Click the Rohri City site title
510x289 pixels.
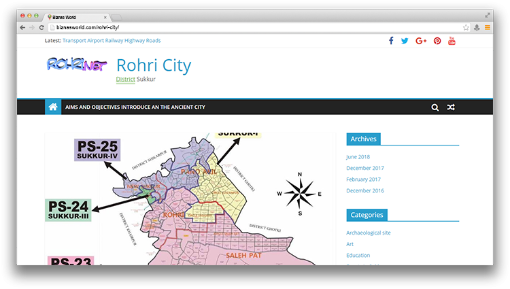click(154, 65)
